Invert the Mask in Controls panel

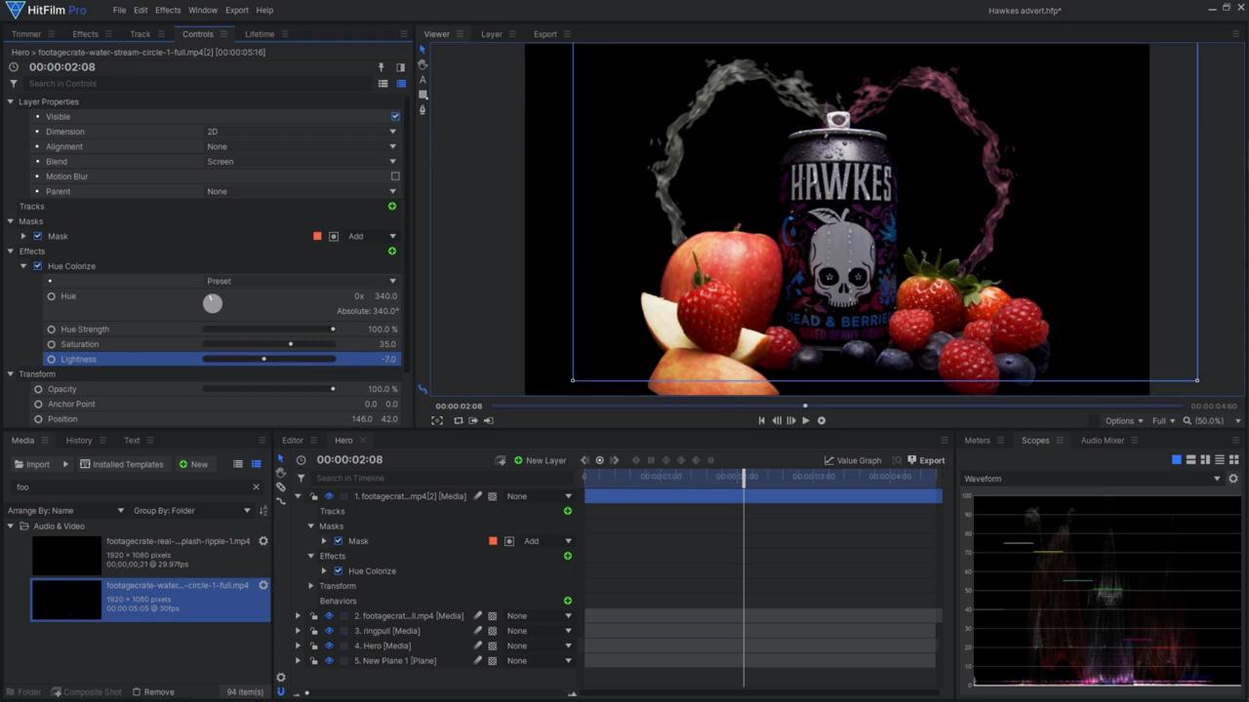coord(334,236)
